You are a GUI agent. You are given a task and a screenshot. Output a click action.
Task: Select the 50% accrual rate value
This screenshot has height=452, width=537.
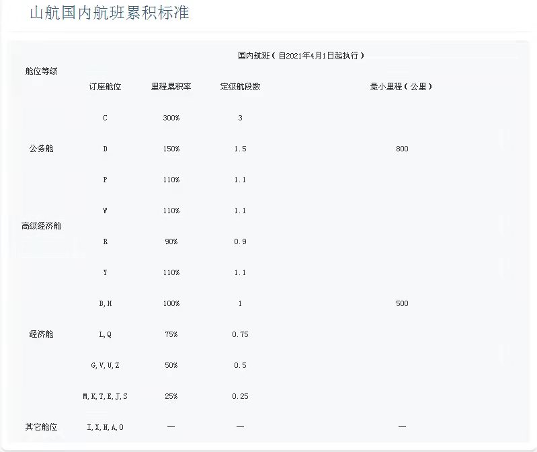point(171,365)
